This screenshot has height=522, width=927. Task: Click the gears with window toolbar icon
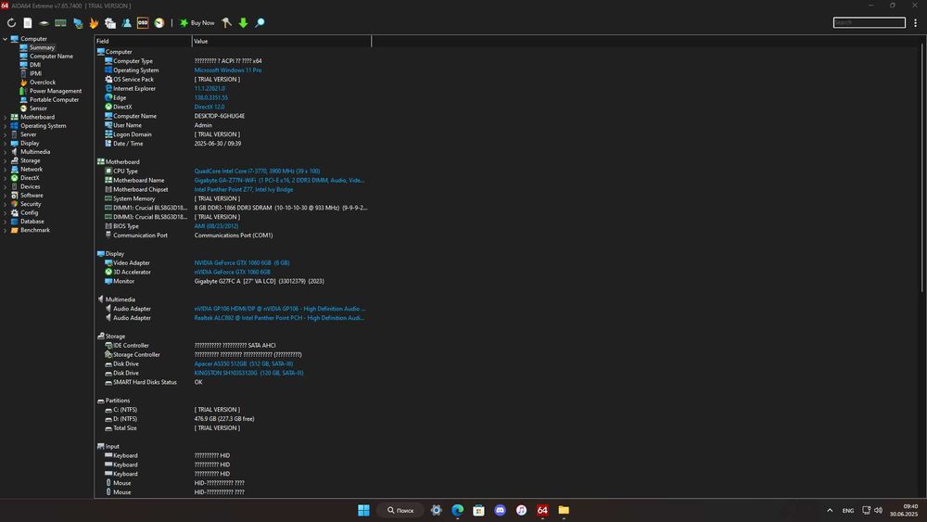(110, 23)
